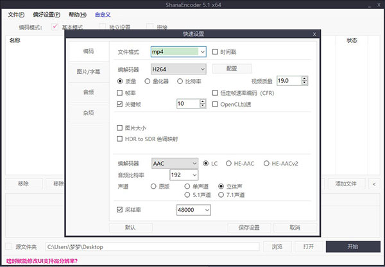Click the 配置 button

232,69
